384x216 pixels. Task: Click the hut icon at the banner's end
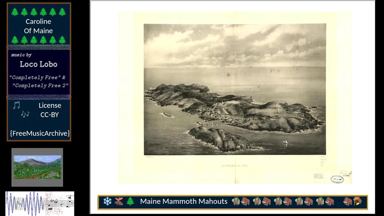(358, 201)
